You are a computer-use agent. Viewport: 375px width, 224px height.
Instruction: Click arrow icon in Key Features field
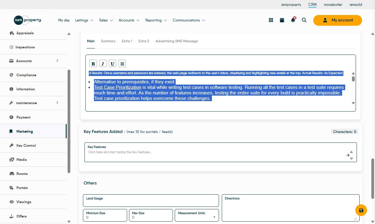click(348, 155)
